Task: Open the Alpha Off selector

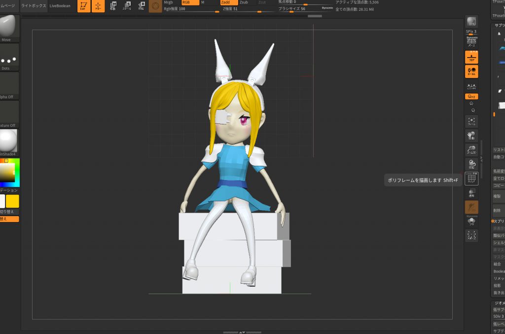Action: (8, 86)
